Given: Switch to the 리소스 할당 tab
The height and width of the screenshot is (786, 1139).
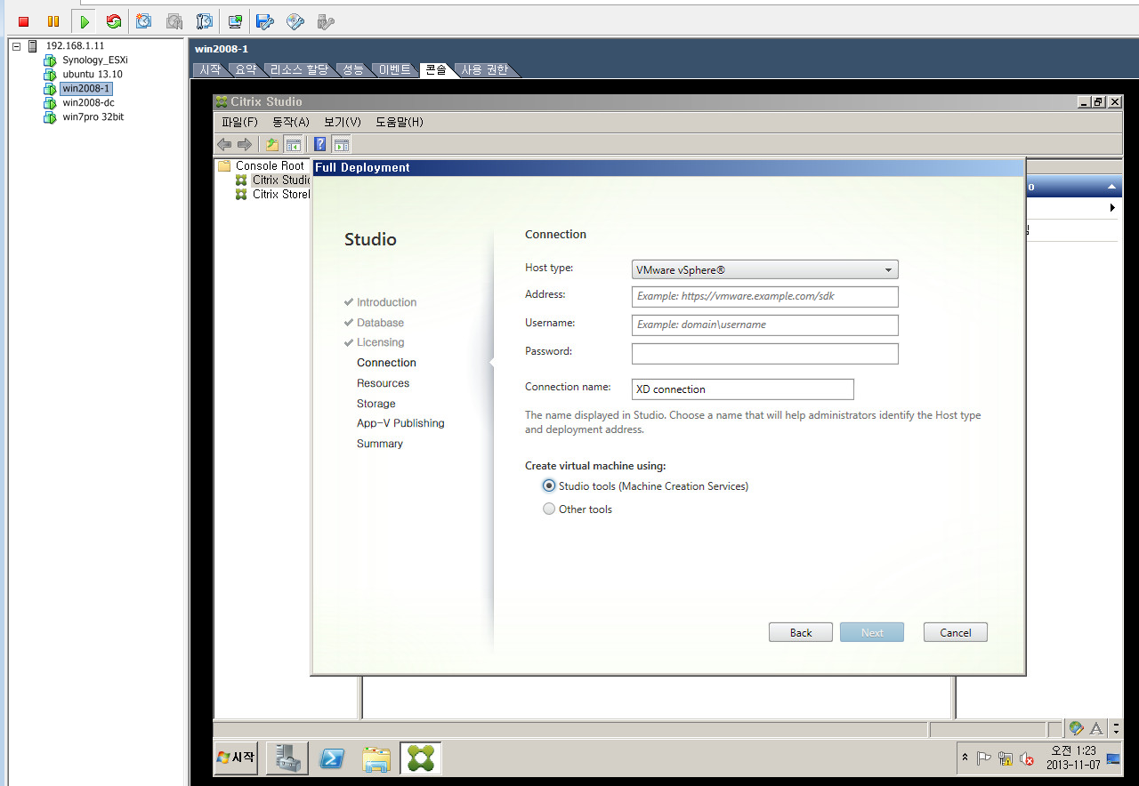Looking at the screenshot, I should click(x=299, y=69).
